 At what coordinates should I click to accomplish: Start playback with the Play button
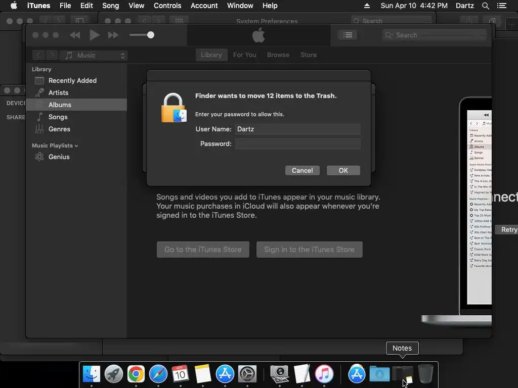[x=95, y=35]
